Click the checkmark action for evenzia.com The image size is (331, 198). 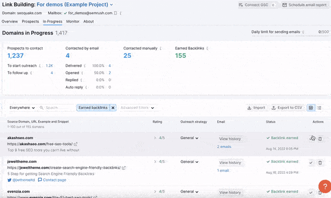coord(311,193)
